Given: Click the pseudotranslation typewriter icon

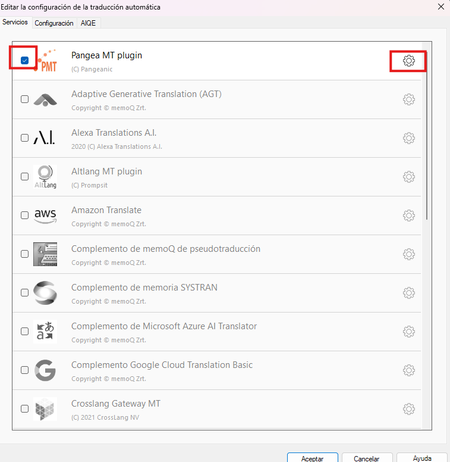Looking at the screenshot, I should [x=45, y=254].
